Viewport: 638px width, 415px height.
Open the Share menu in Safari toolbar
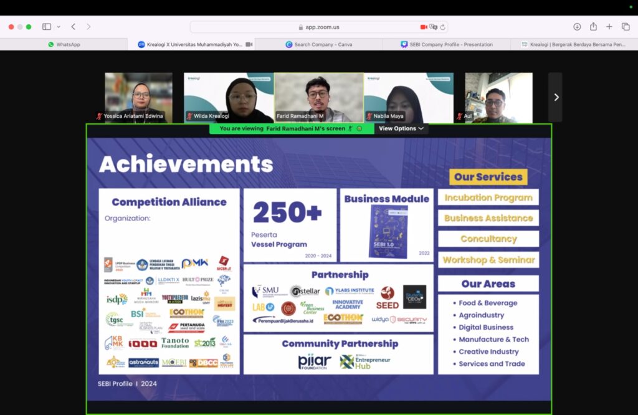(x=593, y=26)
